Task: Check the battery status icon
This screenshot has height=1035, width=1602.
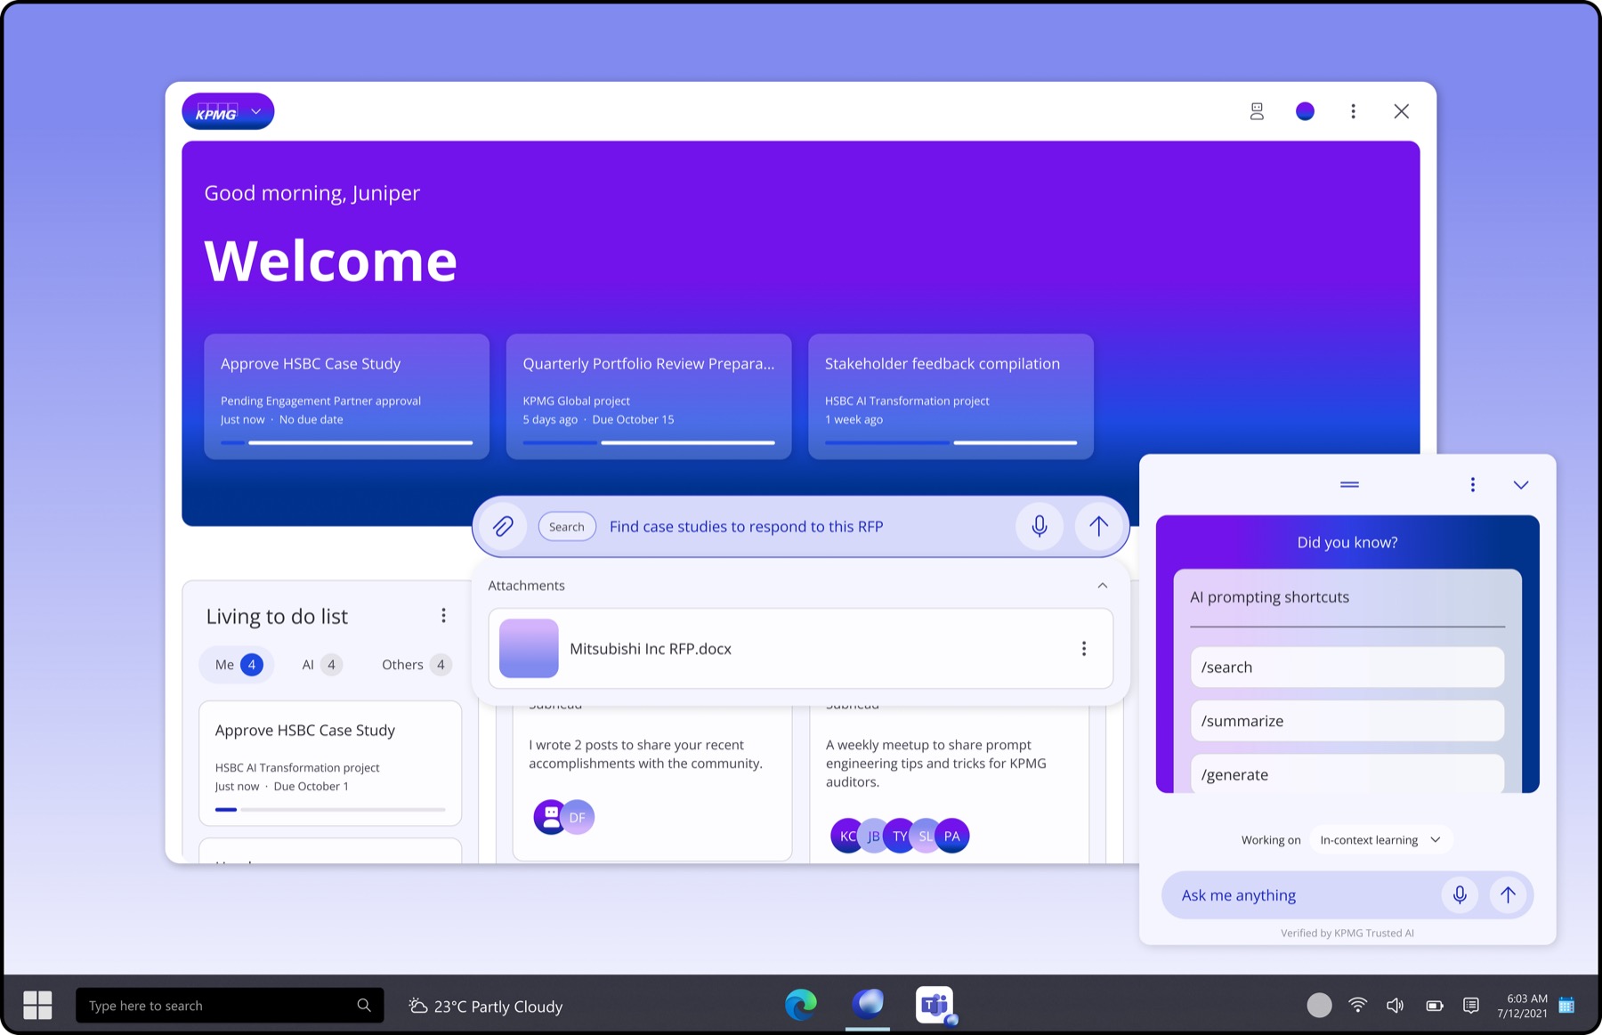Action: click(x=1434, y=1006)
